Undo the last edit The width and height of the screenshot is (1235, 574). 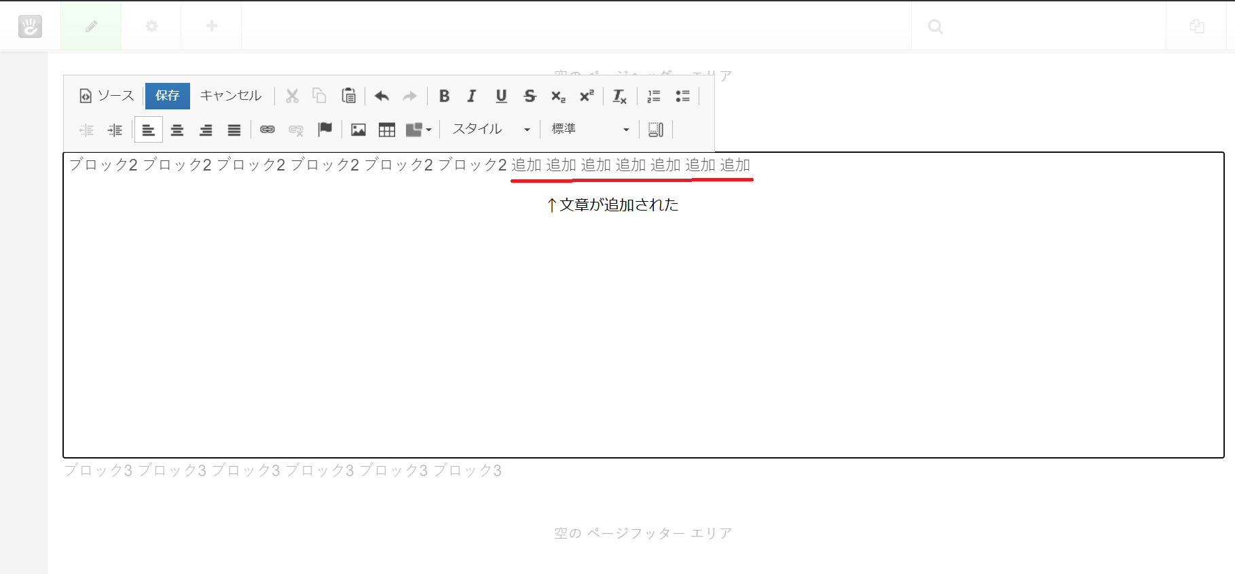coord(382,96)
